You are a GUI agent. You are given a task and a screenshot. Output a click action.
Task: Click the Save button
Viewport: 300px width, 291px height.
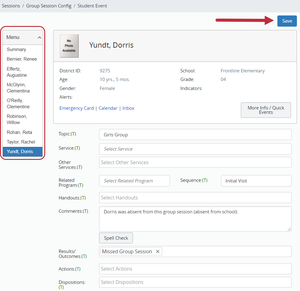[x=287, y=21]
